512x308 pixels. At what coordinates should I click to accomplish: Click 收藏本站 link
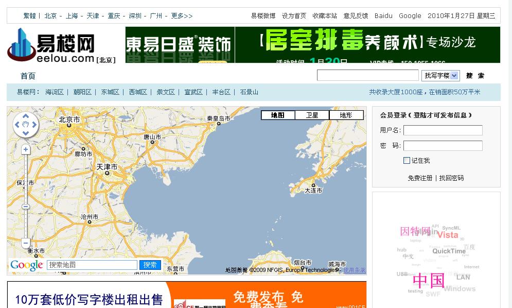pos(325,15)
